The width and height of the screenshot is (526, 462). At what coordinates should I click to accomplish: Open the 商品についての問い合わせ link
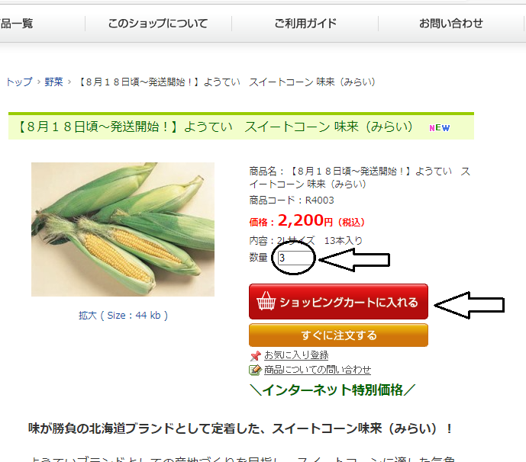pyautogui.click(x=318, y=370)
